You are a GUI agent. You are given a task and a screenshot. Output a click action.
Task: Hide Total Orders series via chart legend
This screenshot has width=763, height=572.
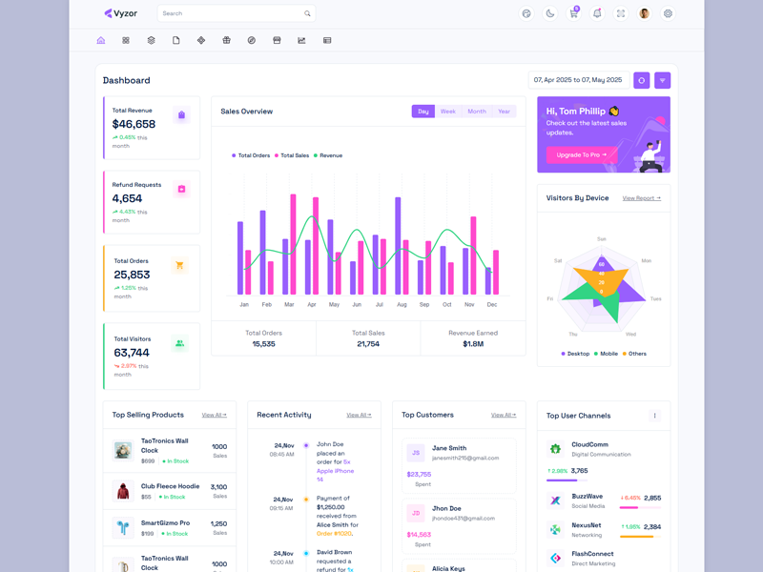[x=251, y=155]
